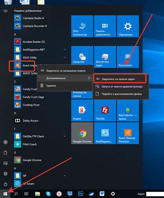Expand the ASUS Utility folder
The height and width of the screenshot is (198, 164).
click(65, 58)
